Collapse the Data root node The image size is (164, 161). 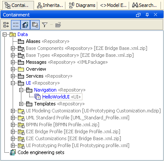[5, 34]
